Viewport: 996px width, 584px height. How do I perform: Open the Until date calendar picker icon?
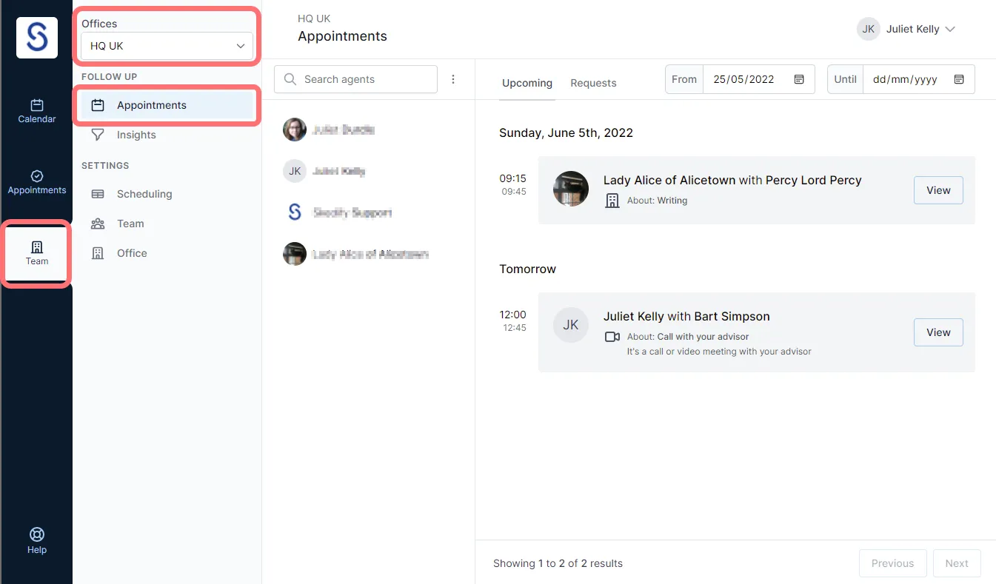pos(959,79)
